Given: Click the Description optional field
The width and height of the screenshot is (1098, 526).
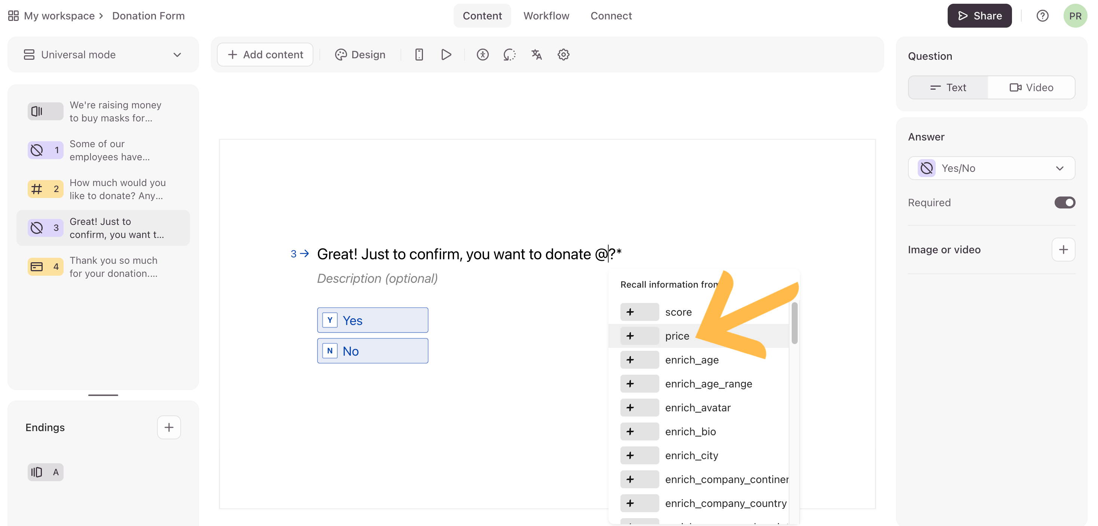Looking at the screenshot, I should [377, 278].
